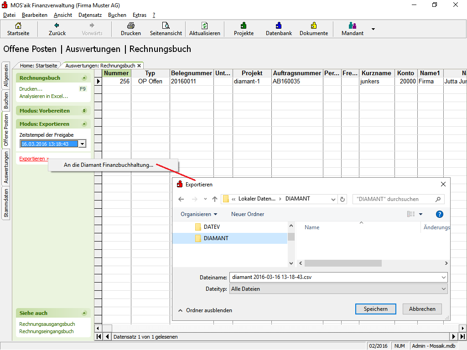The height and width of the screenshot is (350, 467).
Task: Open the Dokumente toolbar icon
Action: (x=314, y=26)
